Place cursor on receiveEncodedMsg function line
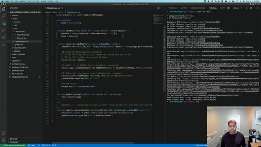The width and height of the screenshot is (261, 147). point(88,44)
